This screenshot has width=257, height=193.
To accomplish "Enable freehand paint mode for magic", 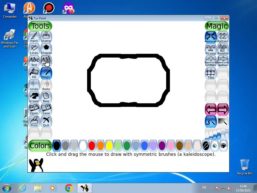I will (x=211, y=122).
